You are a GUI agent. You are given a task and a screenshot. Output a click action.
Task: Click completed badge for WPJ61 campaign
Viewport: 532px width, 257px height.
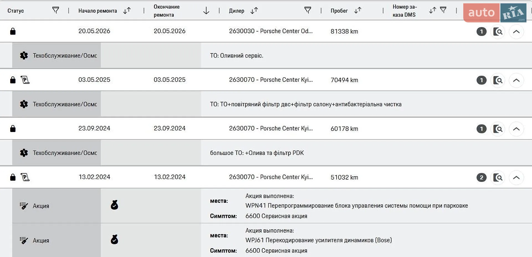(x=114, y=240)
